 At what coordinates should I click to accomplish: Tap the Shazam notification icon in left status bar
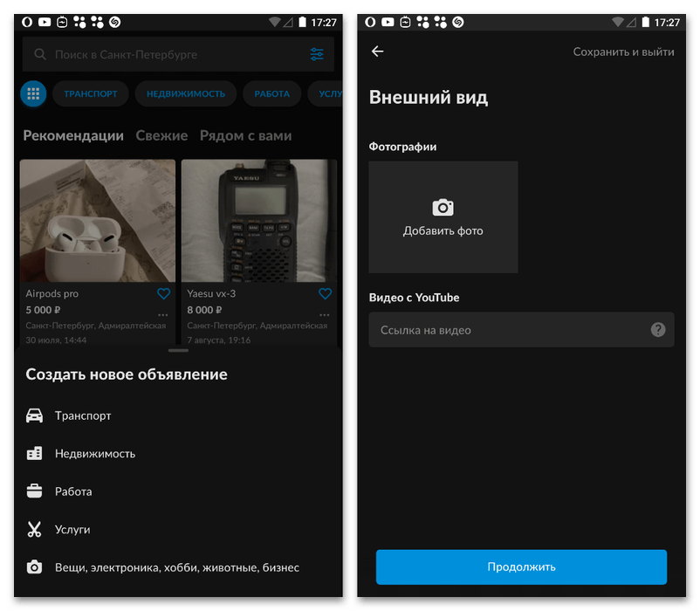pyautogui.click(x=114, y=22)
